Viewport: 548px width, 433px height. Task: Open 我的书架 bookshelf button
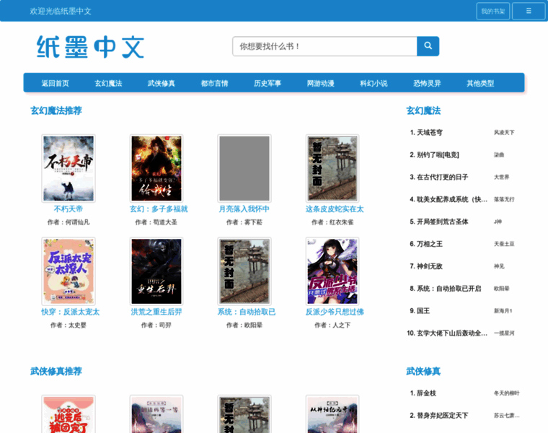[492, 12]
